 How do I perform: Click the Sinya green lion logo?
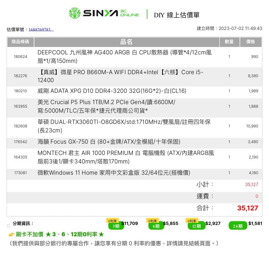(x=75, y=13)
